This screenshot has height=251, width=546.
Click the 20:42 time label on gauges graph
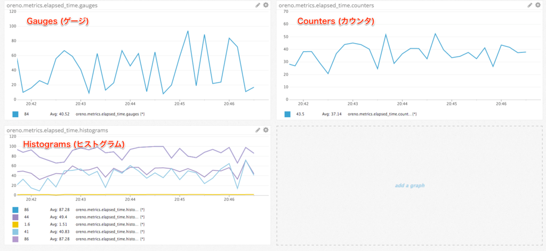coord(31,104)
